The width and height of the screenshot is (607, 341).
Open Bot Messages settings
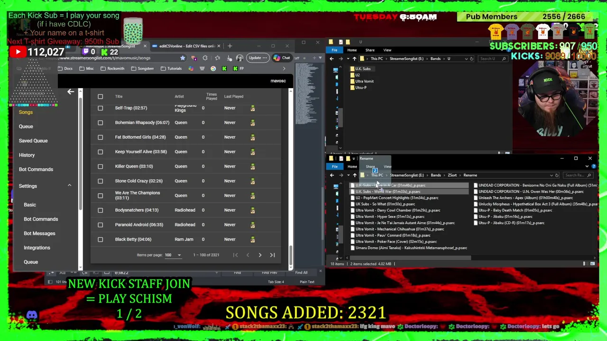(39, 233)
